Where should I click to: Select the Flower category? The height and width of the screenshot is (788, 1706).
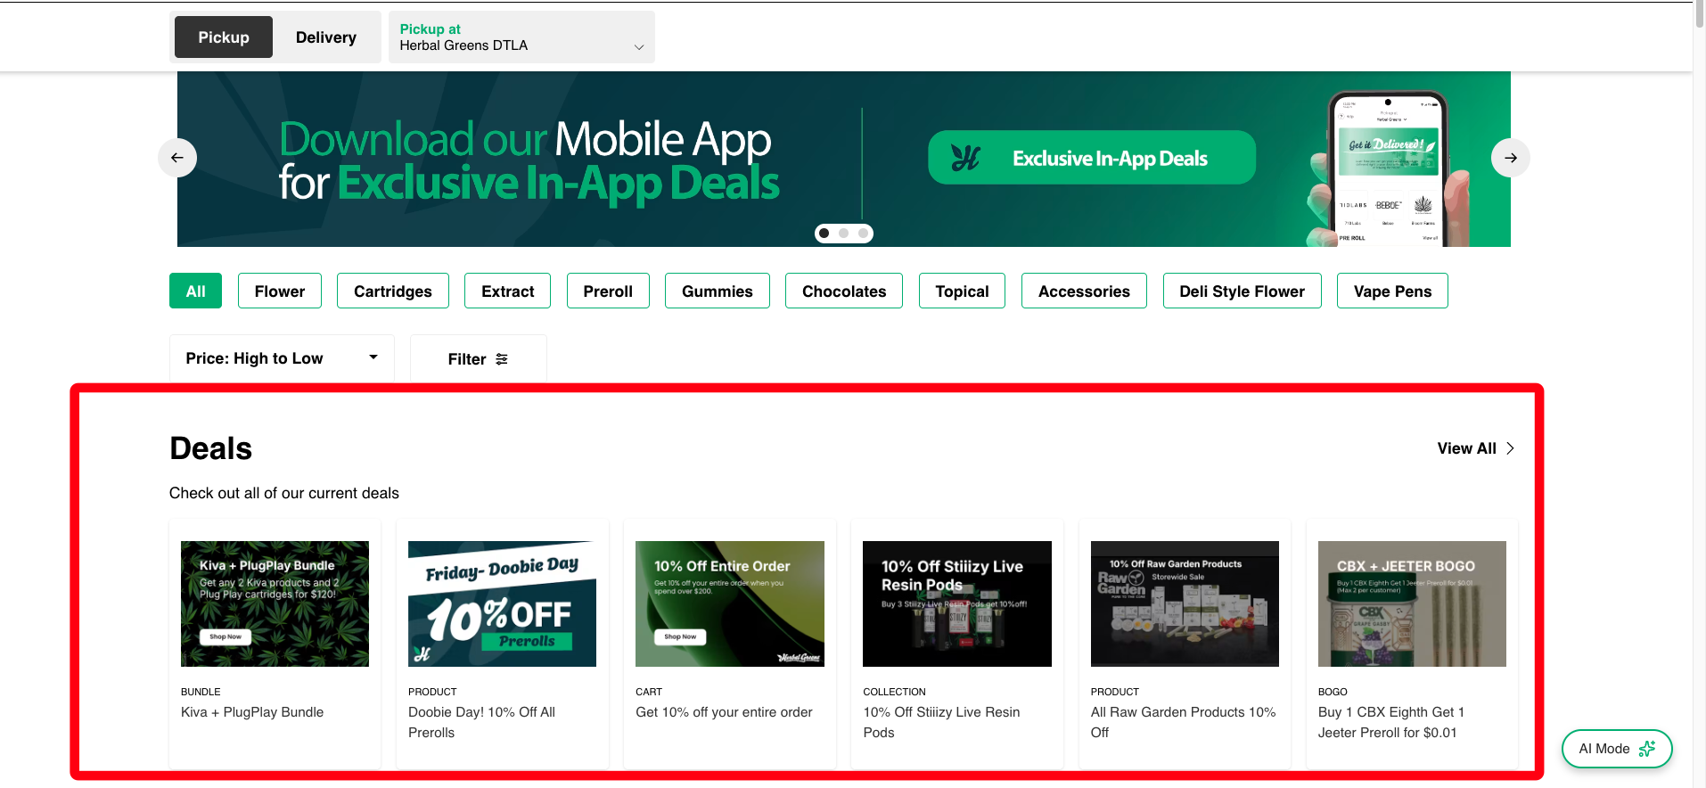pos(280,291)
